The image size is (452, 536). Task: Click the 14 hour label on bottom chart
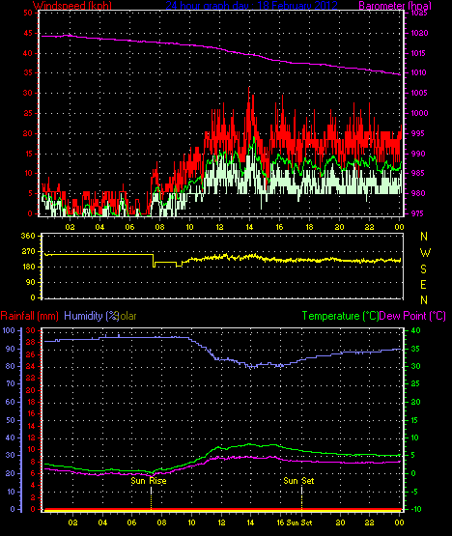click(x=250, y=522)
